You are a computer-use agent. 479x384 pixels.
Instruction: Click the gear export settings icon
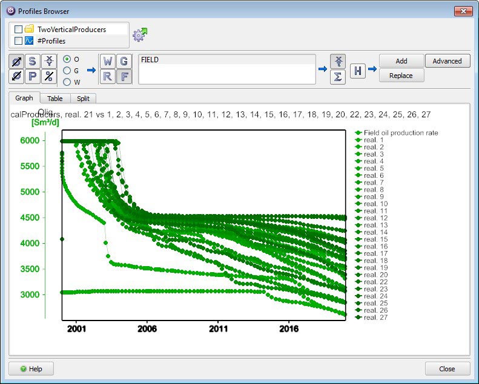click(140, 34)
